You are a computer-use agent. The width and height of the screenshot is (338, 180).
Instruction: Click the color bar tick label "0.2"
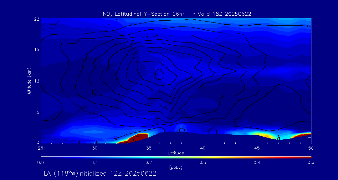tap(149, 163)
